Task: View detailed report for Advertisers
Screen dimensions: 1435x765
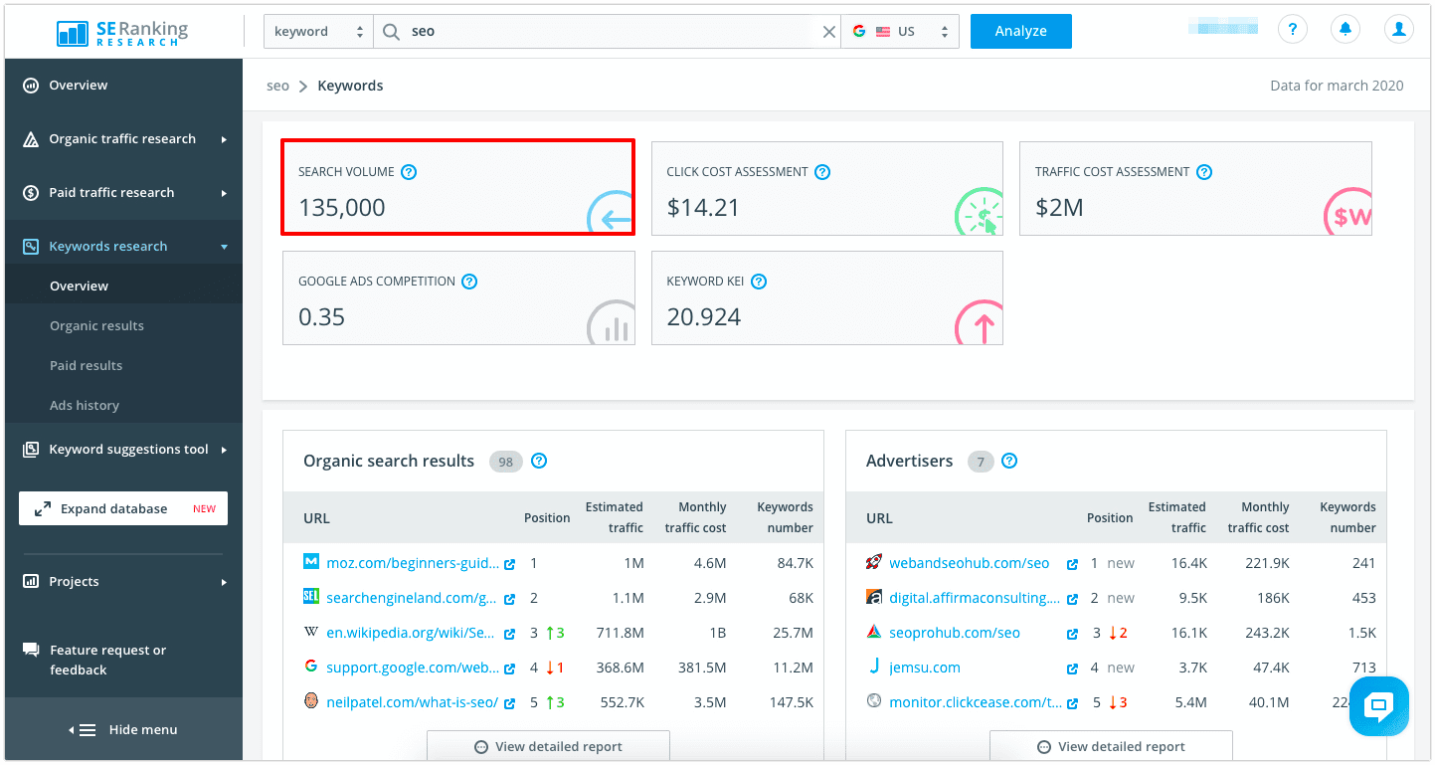Action: click(x=1111, y=746)
